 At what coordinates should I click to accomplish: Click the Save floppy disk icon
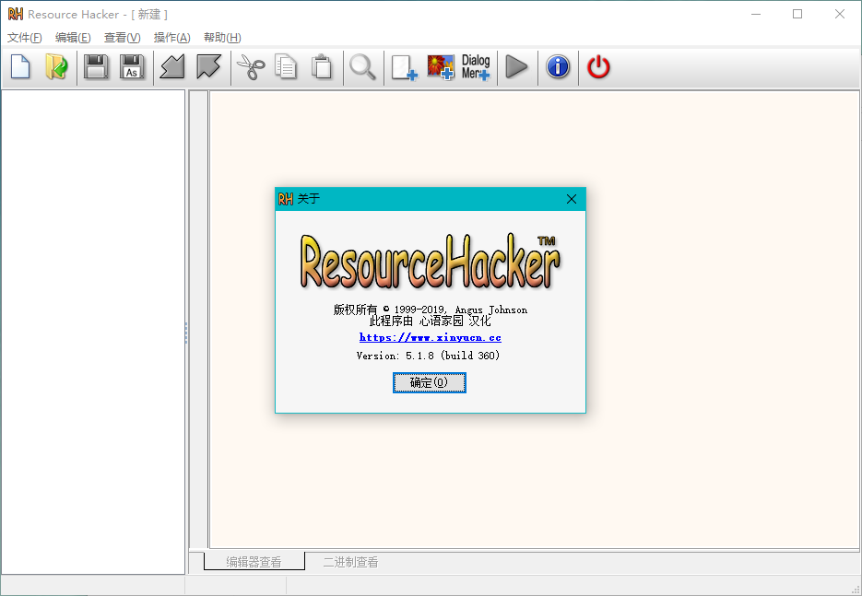[96, 67]
